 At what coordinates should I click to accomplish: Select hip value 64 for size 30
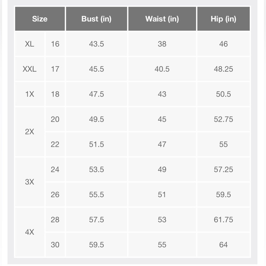(x=223, y=245)
